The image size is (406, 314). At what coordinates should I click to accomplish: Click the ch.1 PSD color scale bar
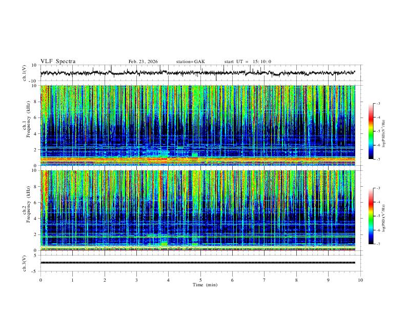click(371, 131)
